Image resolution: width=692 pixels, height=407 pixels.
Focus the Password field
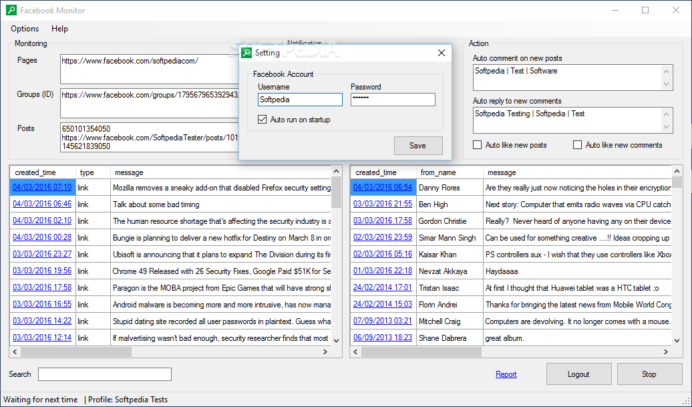click(393, 100)
